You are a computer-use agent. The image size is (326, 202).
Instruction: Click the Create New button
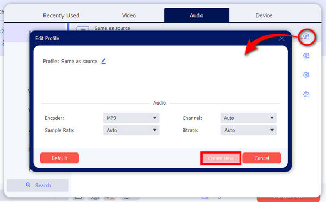tap(221, 158)
